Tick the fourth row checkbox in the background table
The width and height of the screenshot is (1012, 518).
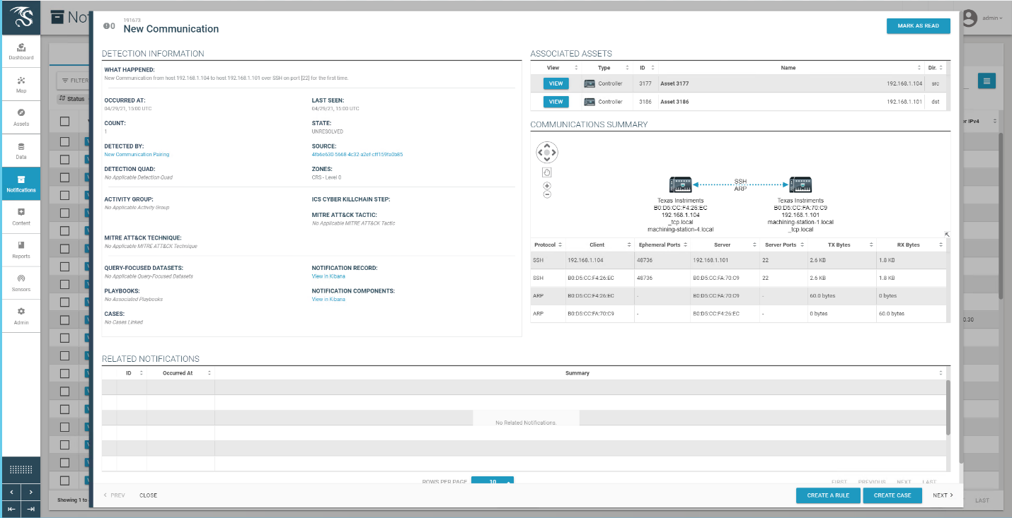pos(64,195)
